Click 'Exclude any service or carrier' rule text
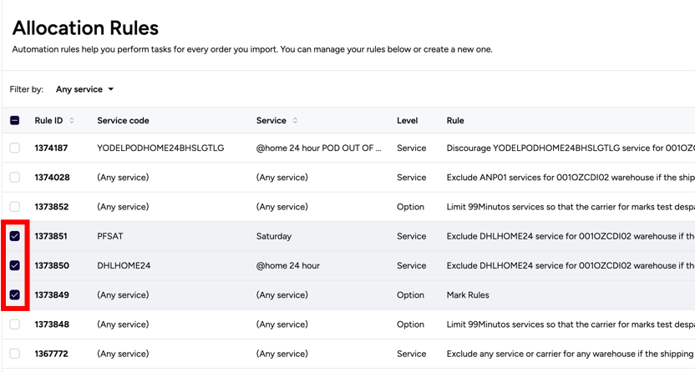The image size is (695, 372). (x=571, y=354)
